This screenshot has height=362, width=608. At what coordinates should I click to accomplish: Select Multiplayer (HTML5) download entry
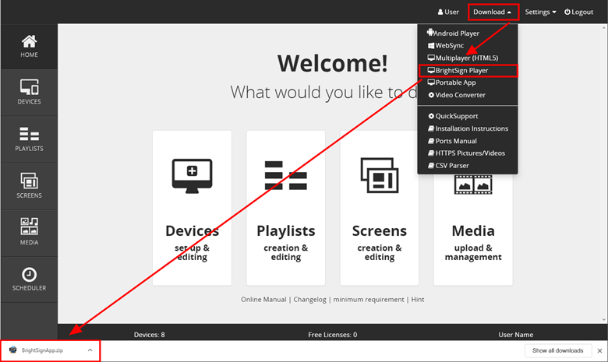point(468,58)
